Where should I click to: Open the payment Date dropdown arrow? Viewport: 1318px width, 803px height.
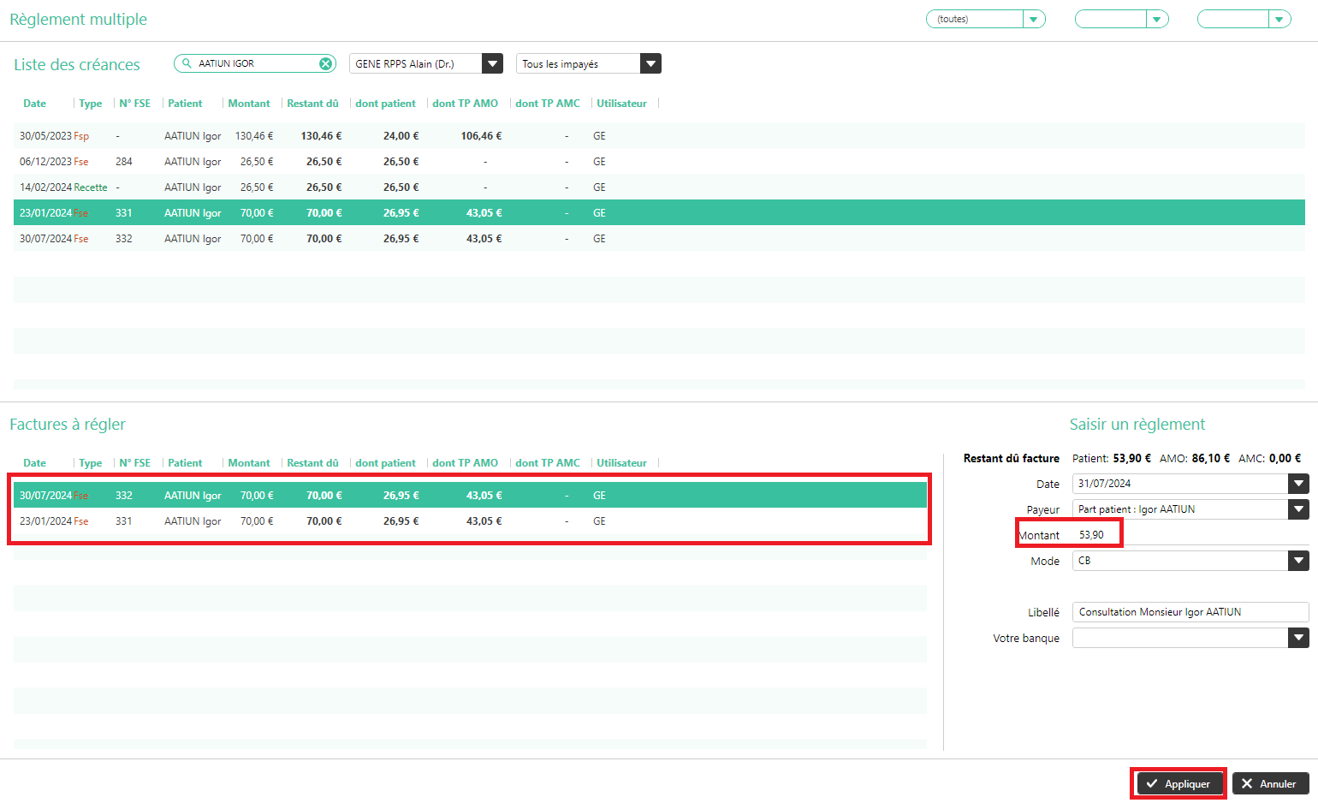[1298, 484]
